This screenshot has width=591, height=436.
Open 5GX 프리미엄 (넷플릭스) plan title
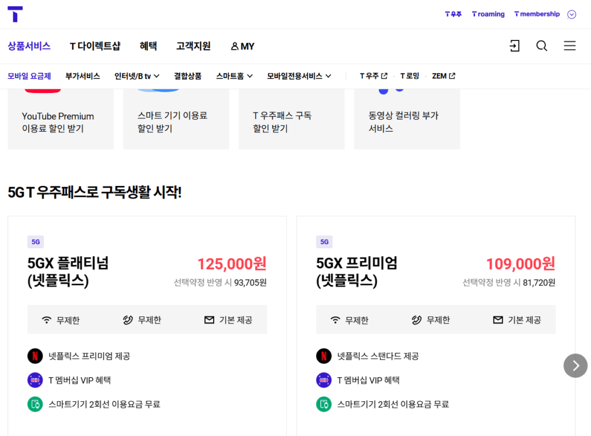tap(357, 272)
